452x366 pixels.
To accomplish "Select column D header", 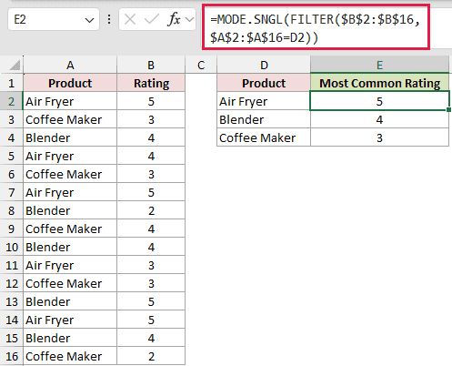I will 264,66.
